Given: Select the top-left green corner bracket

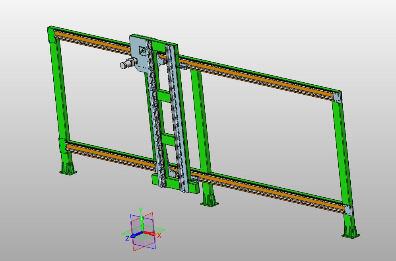Looking at the screenshot, I should [x=51, y=35].
